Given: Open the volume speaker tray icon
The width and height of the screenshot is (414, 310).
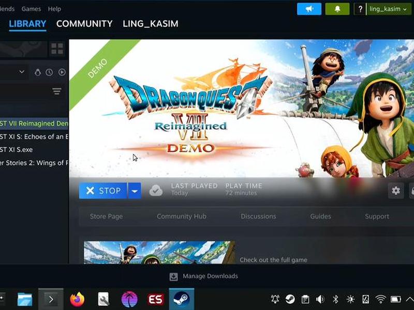Looking at the screenshot, I should coord(320,299).
